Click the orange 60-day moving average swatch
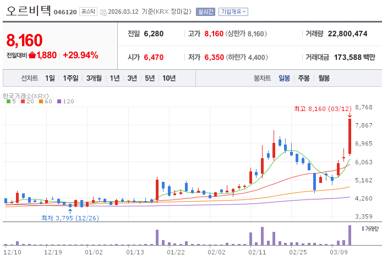The height and width of the screenshot is (261, 382). pos(41,102)
